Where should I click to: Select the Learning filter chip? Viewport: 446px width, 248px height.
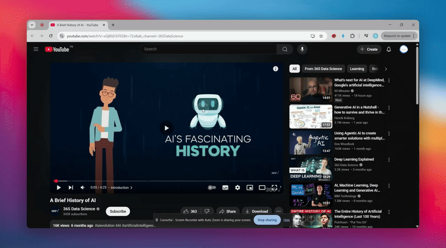(357, 69)
